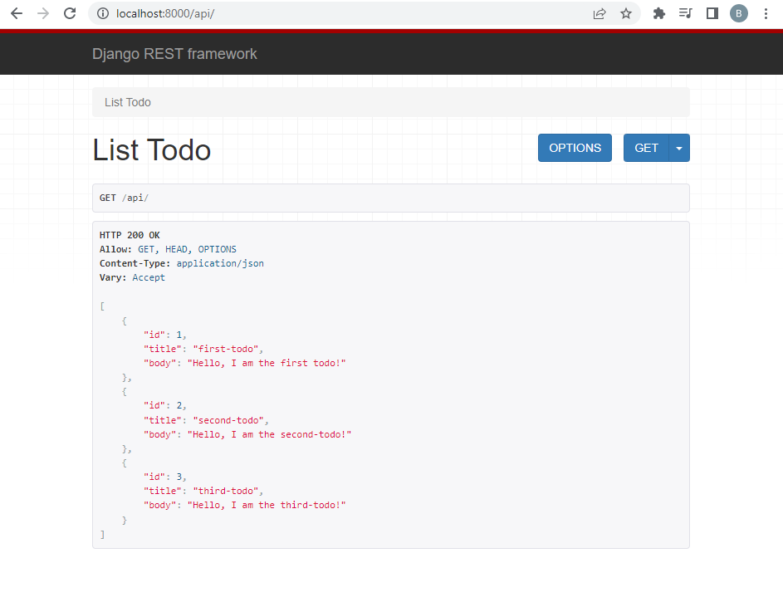The height and width of the screenshot is (602, 783).
Task: View site information icon in address bar
Action: pyautogui.click(x=103, y=14)
